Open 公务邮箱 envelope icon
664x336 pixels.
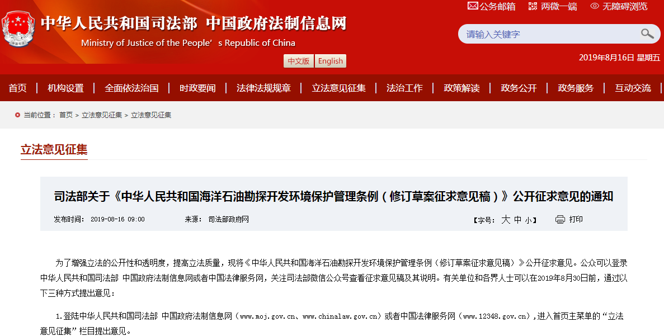(x=473, y=6)
